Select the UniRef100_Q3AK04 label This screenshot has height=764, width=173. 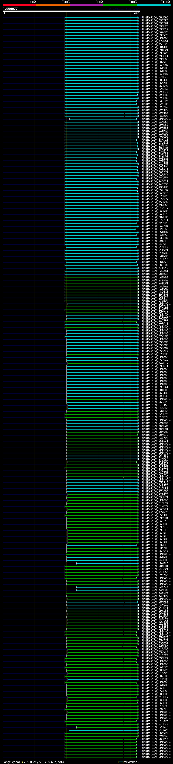point(155,146)
